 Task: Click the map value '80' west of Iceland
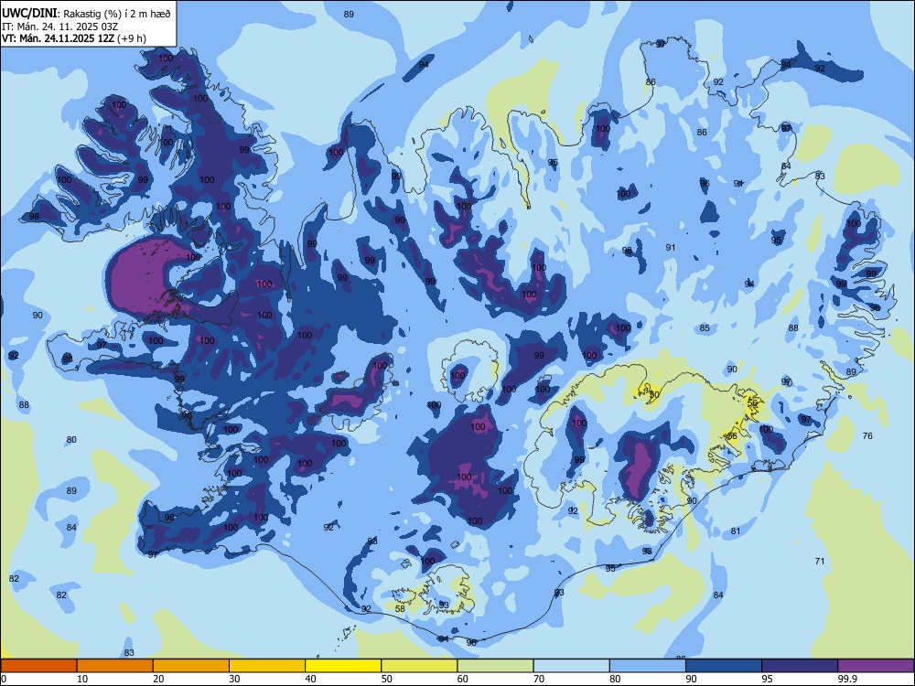click(x=71, y=440)
